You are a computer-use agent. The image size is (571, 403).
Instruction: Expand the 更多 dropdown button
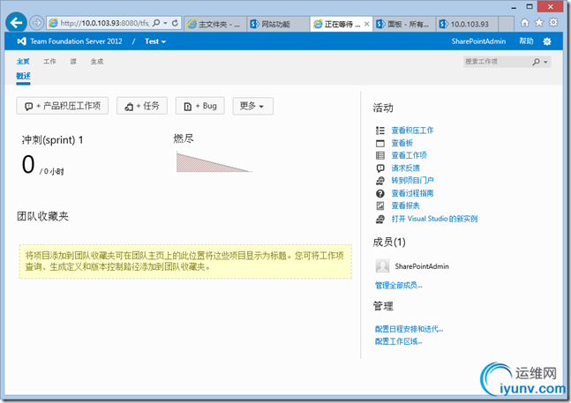[x=252, y=106]
